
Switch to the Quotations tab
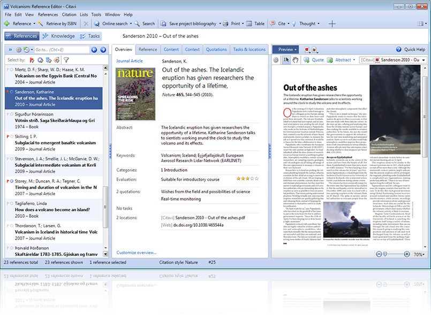(x=216, y=49)
